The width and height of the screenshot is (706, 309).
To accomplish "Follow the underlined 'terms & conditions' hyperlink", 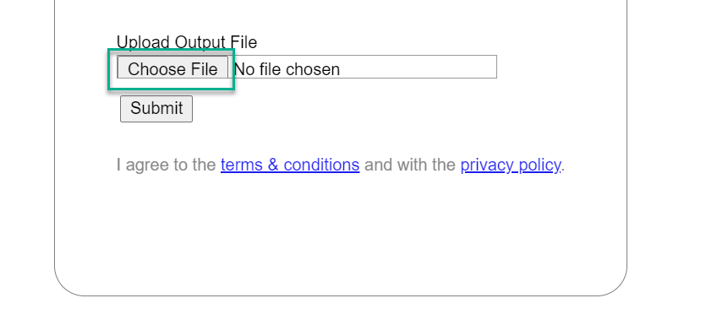I will click(x=290, y=165).
